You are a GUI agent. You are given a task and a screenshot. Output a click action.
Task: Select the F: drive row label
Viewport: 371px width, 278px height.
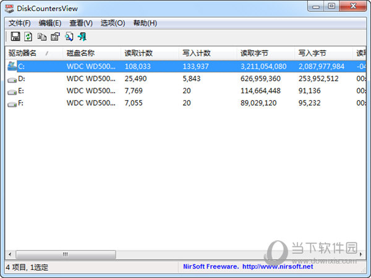tap(21, 103)
